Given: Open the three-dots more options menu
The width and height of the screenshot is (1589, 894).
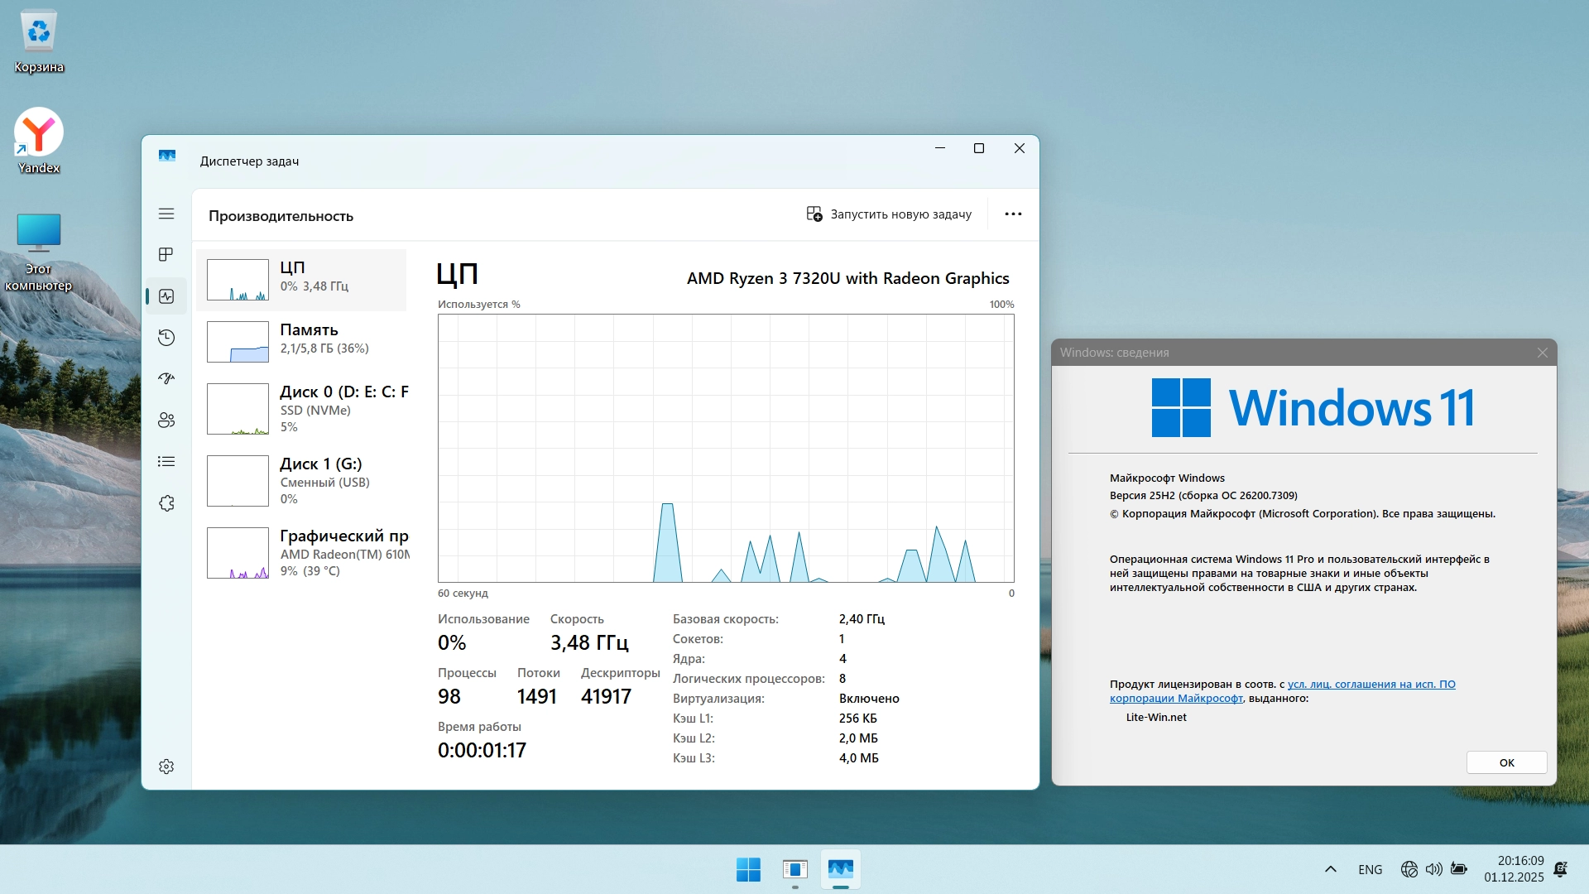Looking at the screenshot, I should (x=1013, y=214).
